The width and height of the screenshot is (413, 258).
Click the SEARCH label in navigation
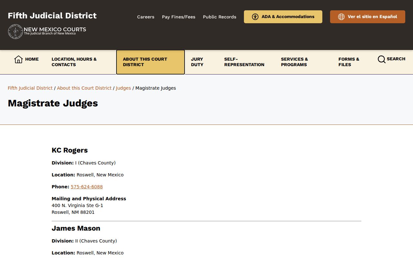396,59
